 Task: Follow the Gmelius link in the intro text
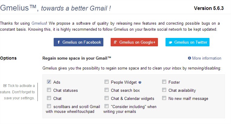click(x=39, y=23)
